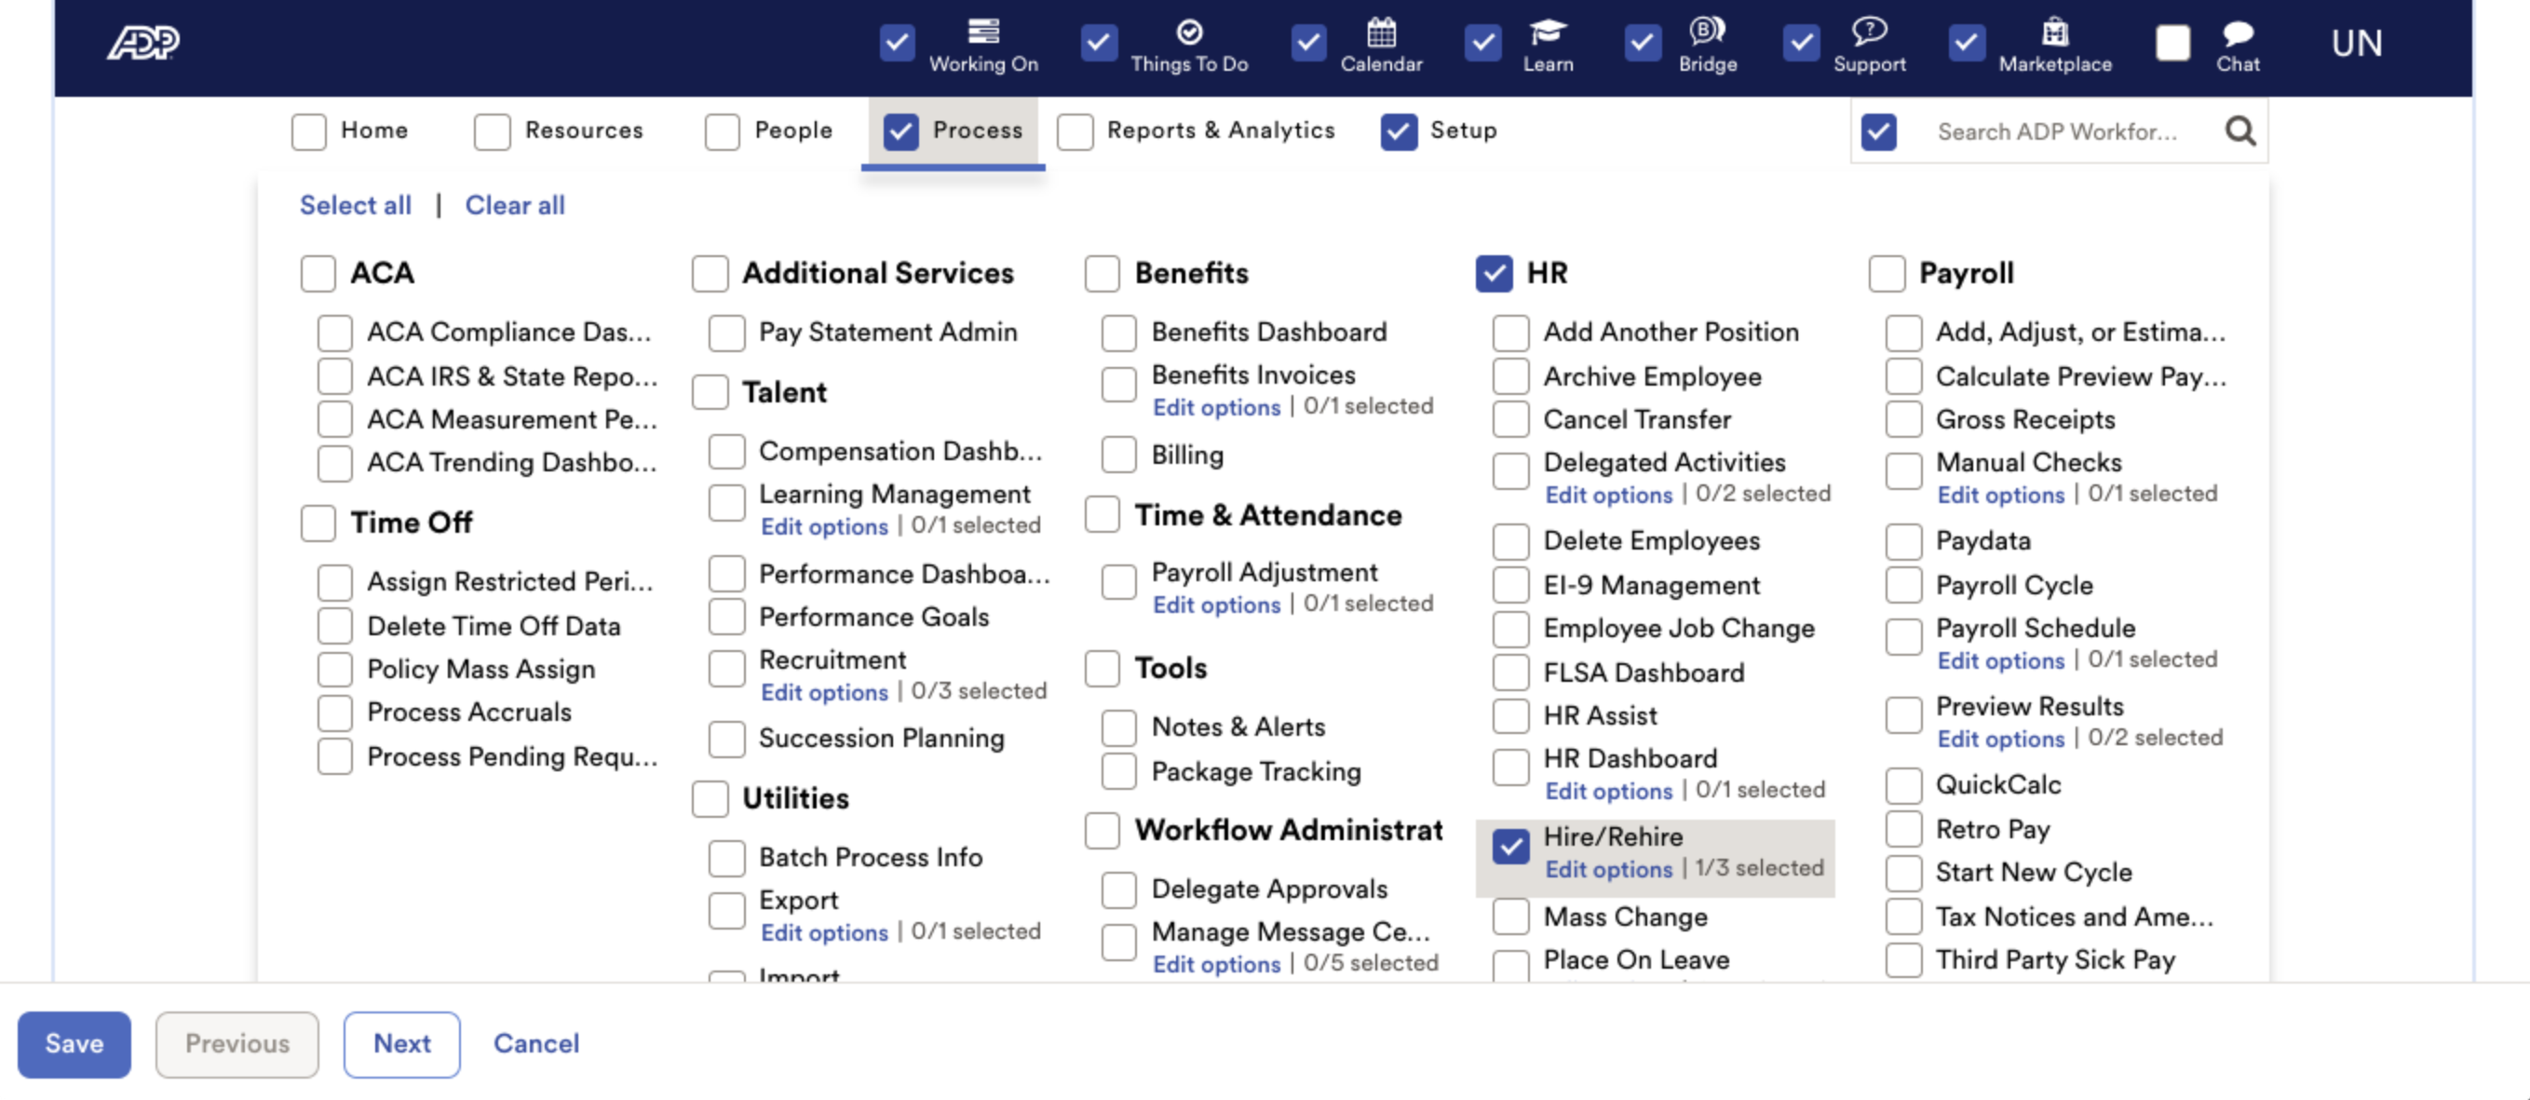Open the Marketplace icon

(x=2055, y=33)
